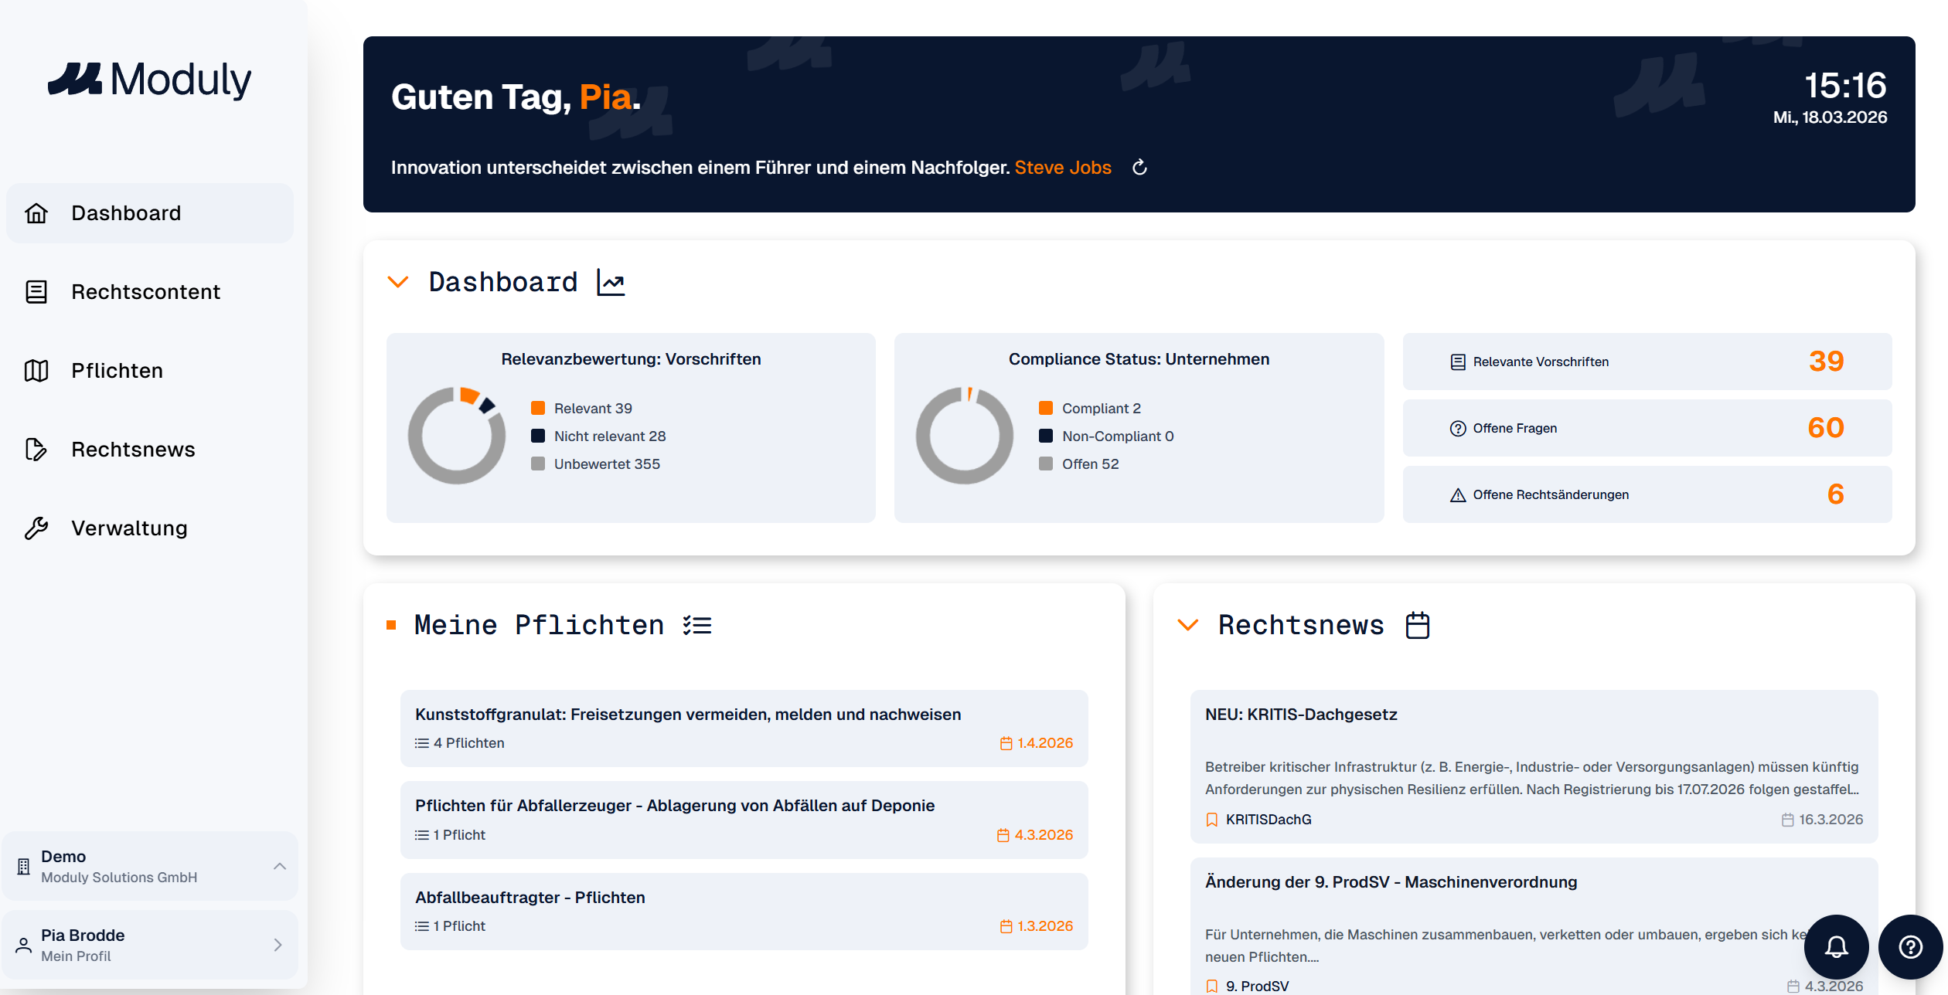Open the help question mark button
The image size is (1948, 995).
click(1910, 946)
